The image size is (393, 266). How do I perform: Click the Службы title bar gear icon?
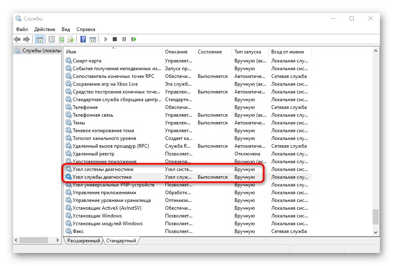(x=18, y=18)
